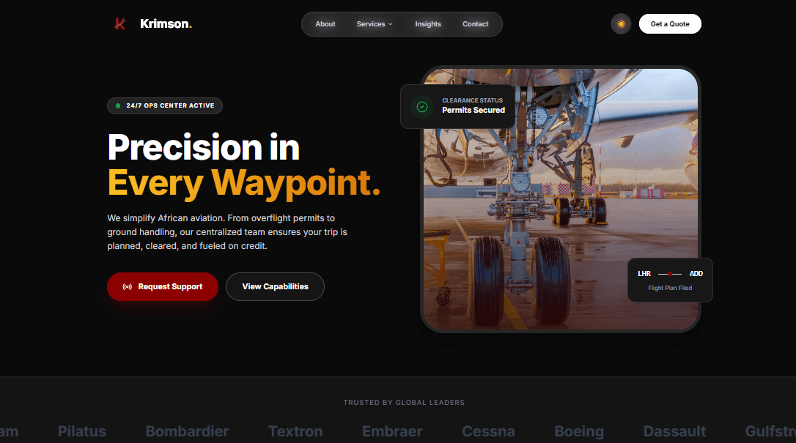
Task: Click the LHR to ADD route indicator
Action: (x=670, y=274)
